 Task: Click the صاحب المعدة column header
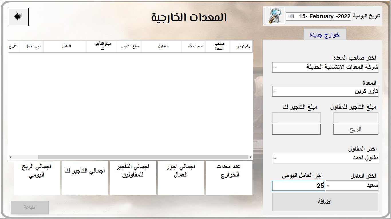click(218, 46)
